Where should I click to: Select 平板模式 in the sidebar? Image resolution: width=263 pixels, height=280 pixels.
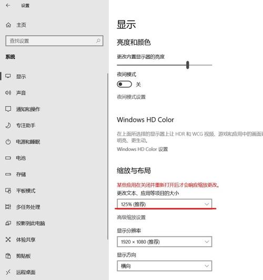pyautogui.click(x=26, y=191)
